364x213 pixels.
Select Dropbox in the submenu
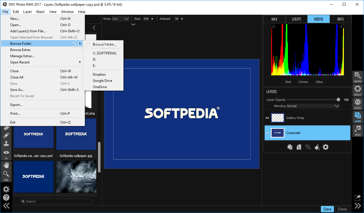(x=103, y=74)
